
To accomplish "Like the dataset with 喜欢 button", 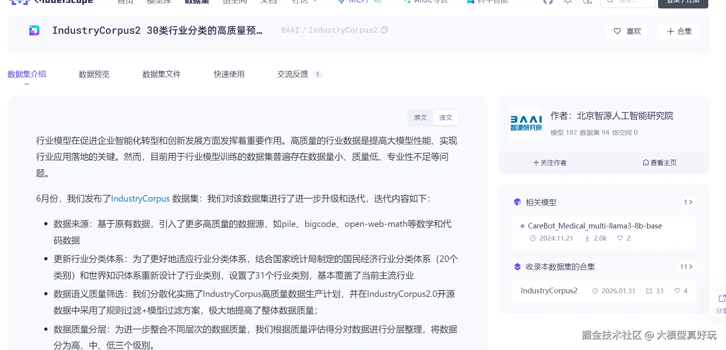I will coord(627,31).
